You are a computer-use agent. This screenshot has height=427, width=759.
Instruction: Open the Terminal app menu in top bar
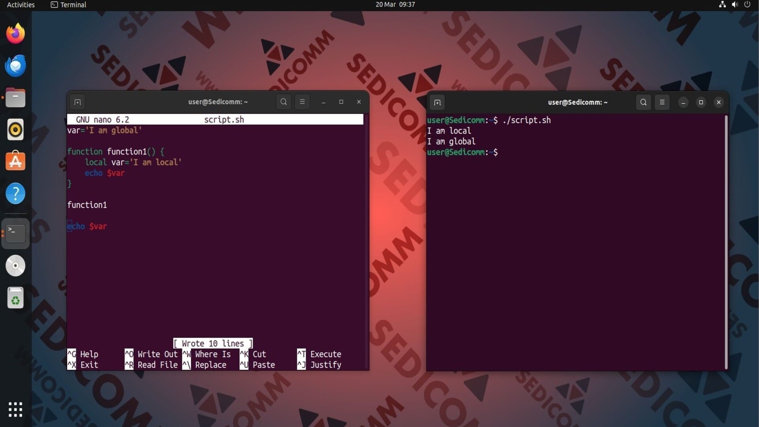[68, 5]
